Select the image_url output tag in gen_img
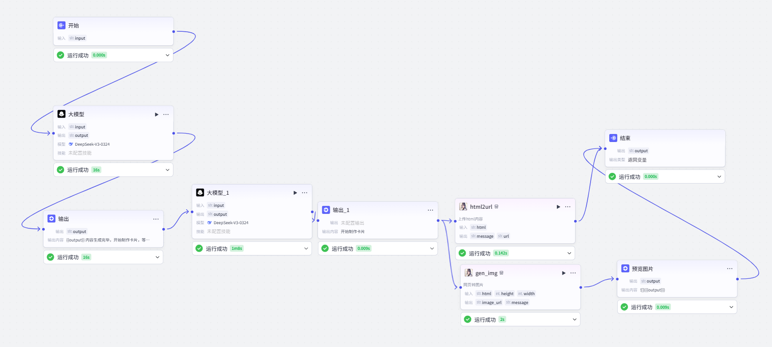 [489, 303]
